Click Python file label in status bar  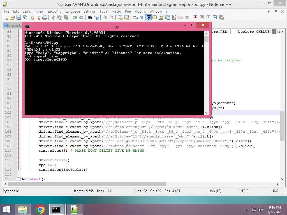pyautogui.click(x=11, y=191)
